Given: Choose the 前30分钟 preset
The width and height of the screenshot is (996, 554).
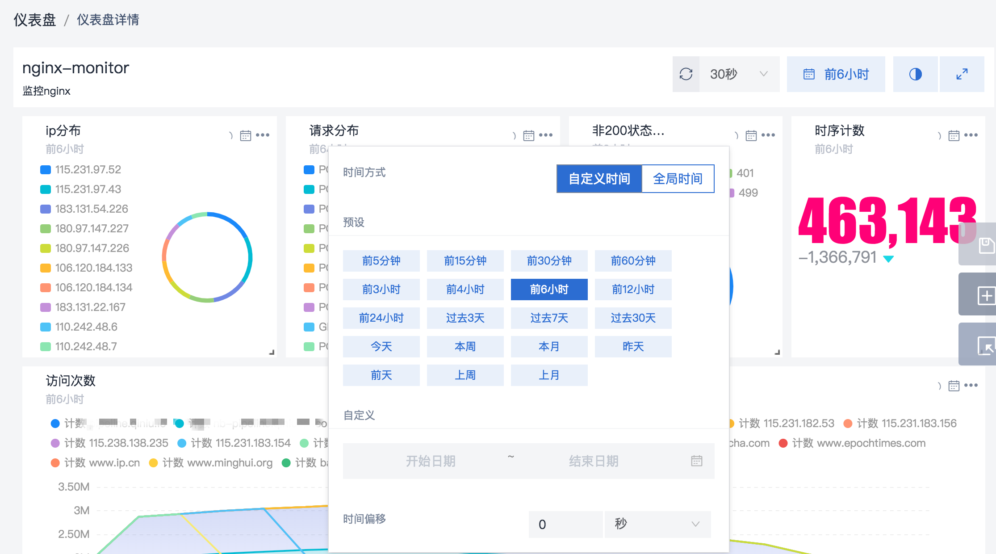Looking at the screenshot, I should coord(549,261).
